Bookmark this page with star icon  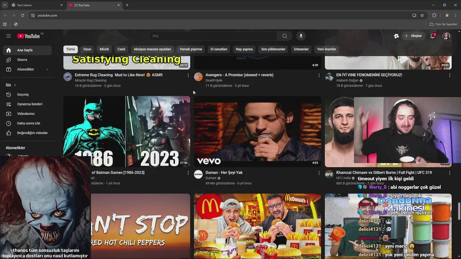click(x=422, y=15)
